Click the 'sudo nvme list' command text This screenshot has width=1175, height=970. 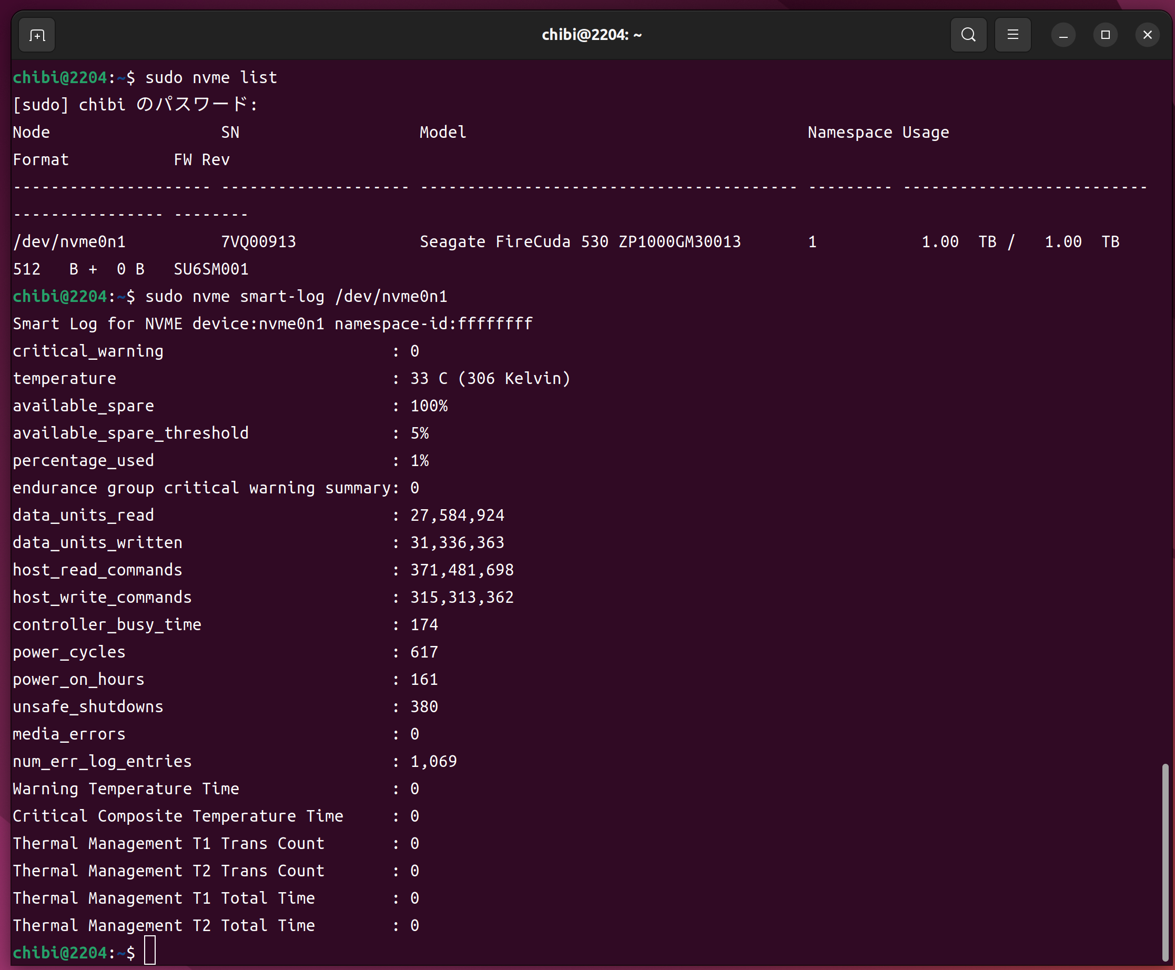210,78
